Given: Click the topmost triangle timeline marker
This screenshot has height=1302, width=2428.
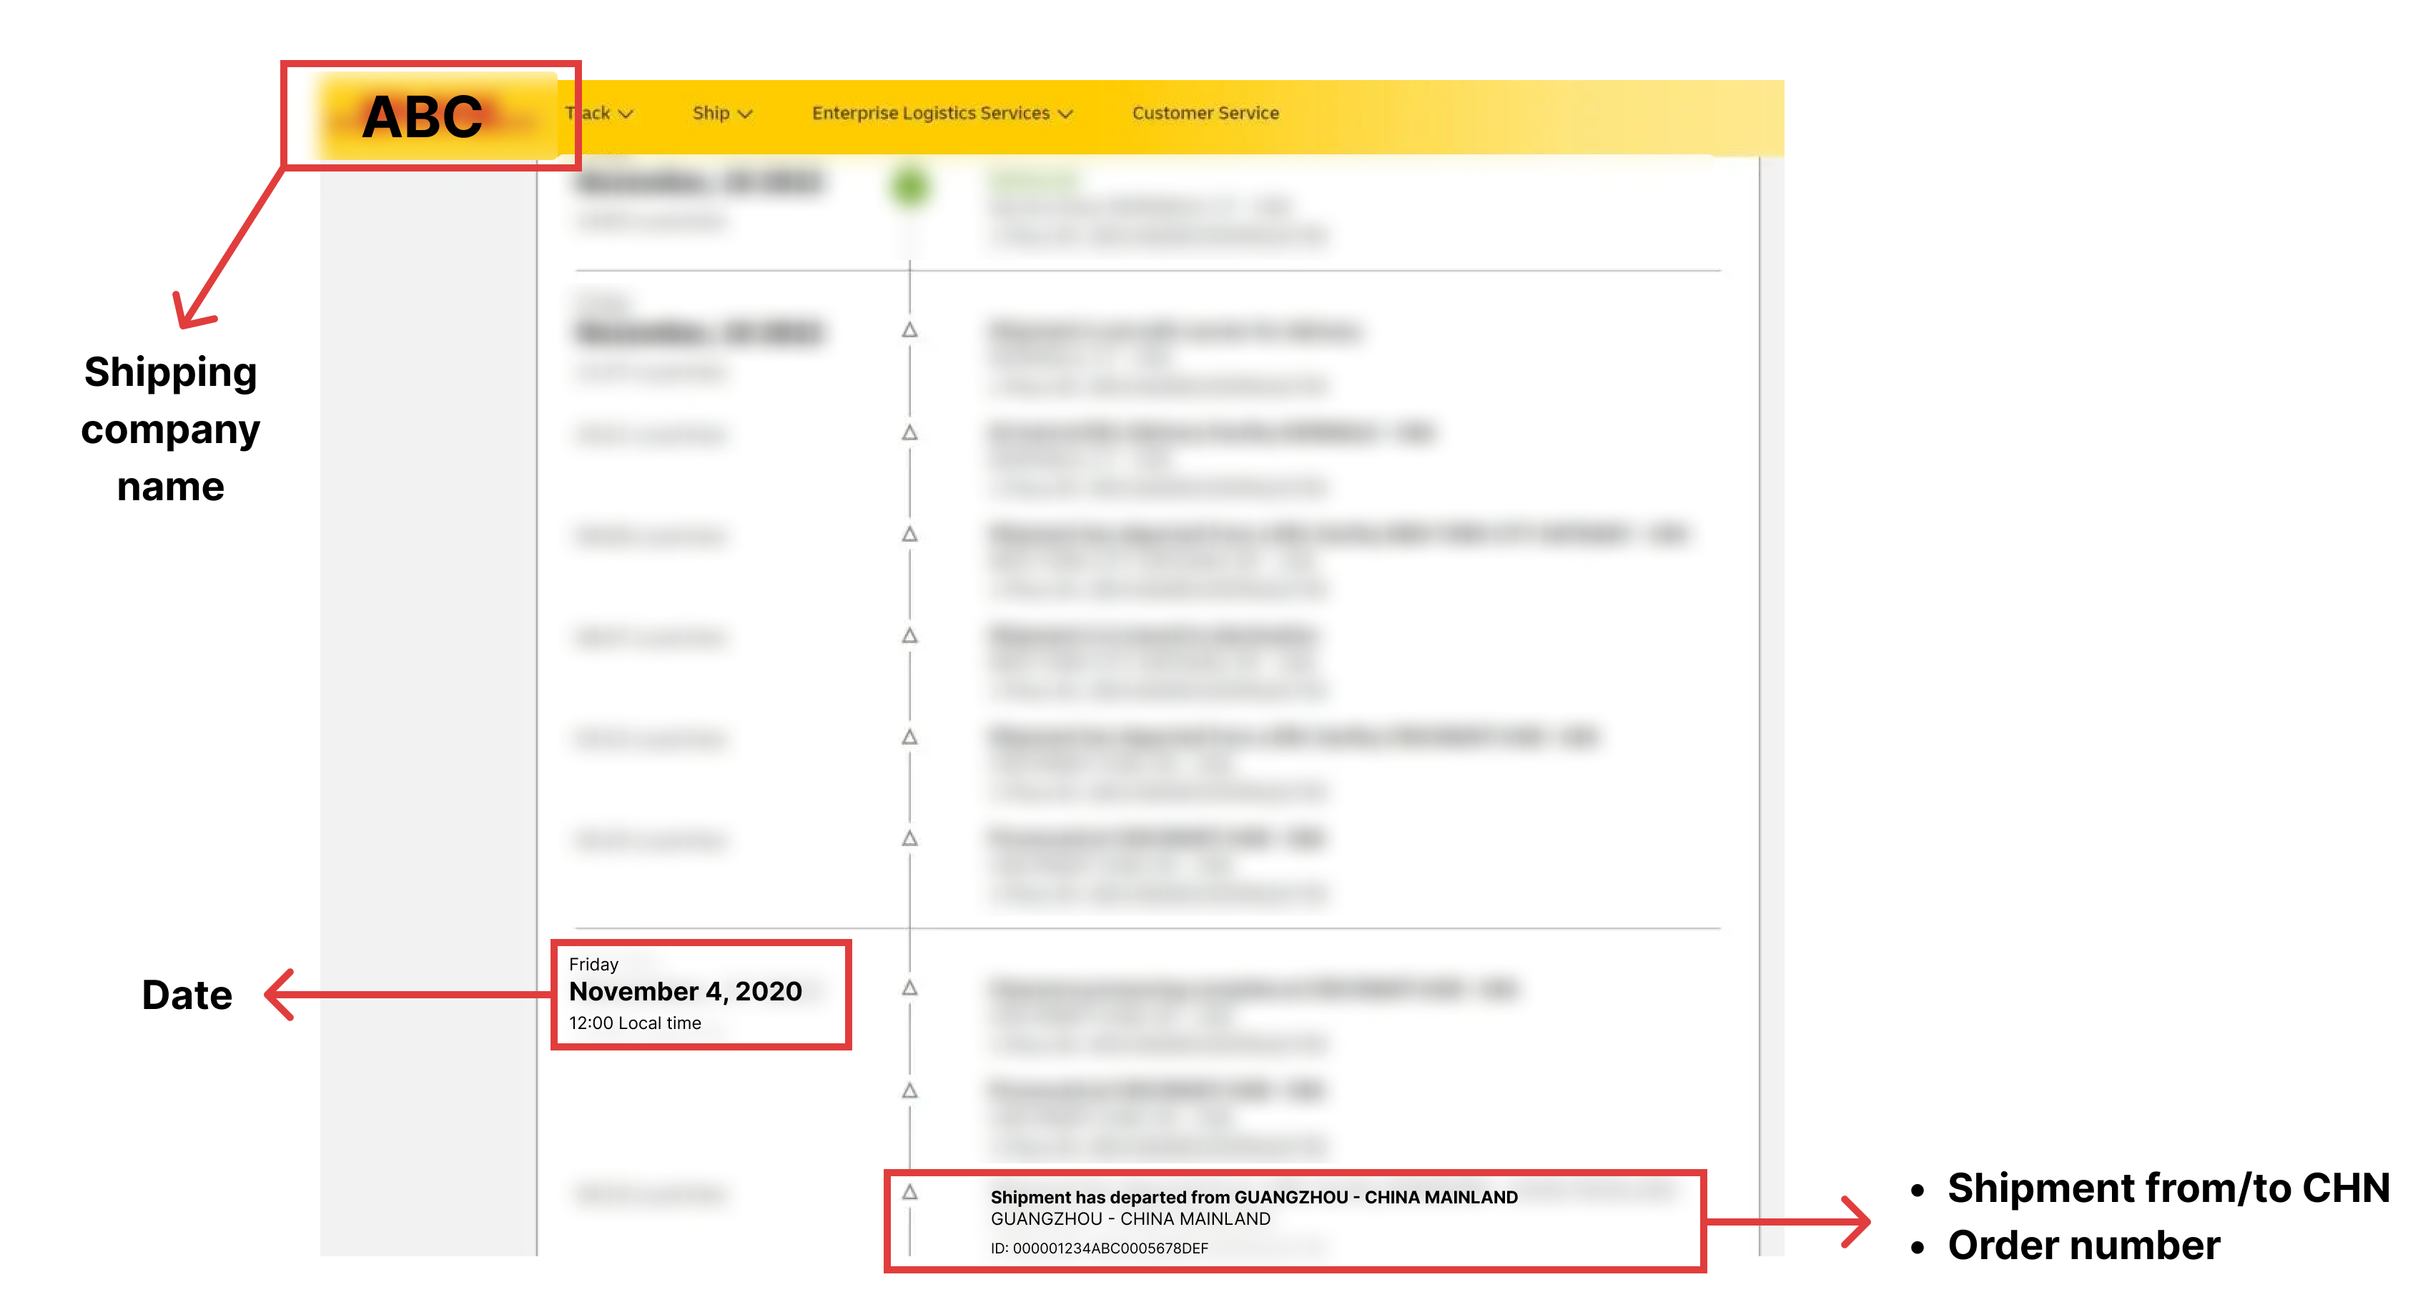Looking at the screenshot, I should [909, 329].
